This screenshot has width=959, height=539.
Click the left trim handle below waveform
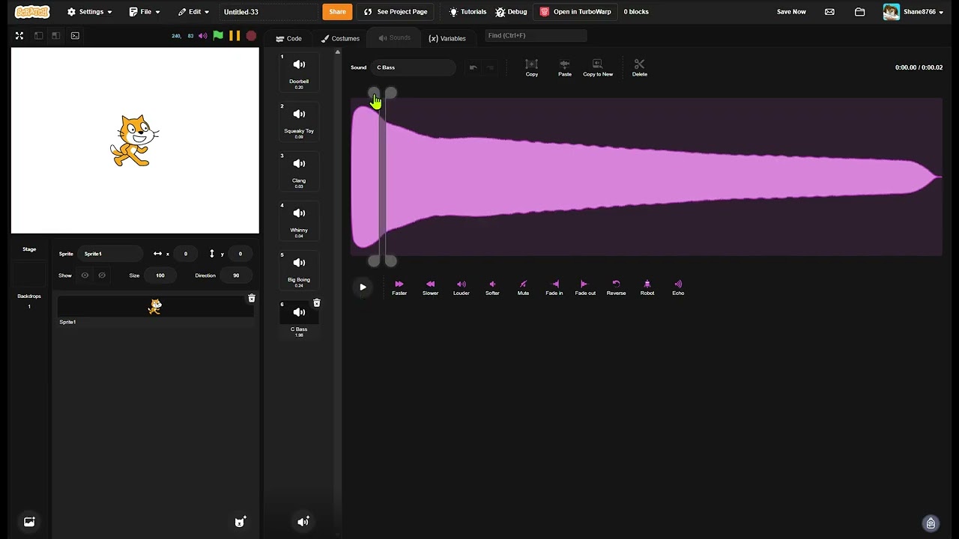coord(374,261)
